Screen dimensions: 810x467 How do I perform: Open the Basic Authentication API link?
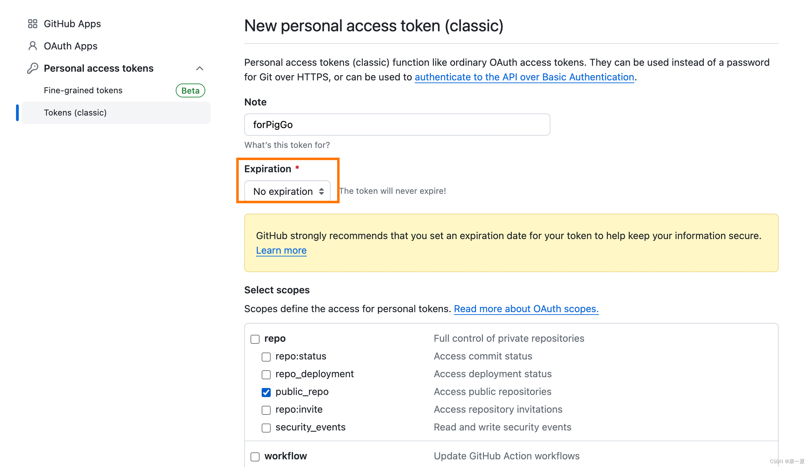[x=524, y=77]
